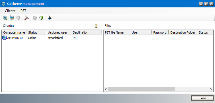Click the computer with star icon
The height and width of the screenshot is (103, 215).
[12, 18]
